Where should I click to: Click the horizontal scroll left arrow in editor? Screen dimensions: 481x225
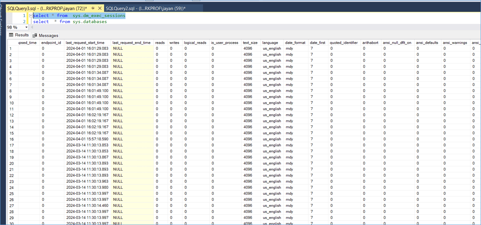pos(32,28)
